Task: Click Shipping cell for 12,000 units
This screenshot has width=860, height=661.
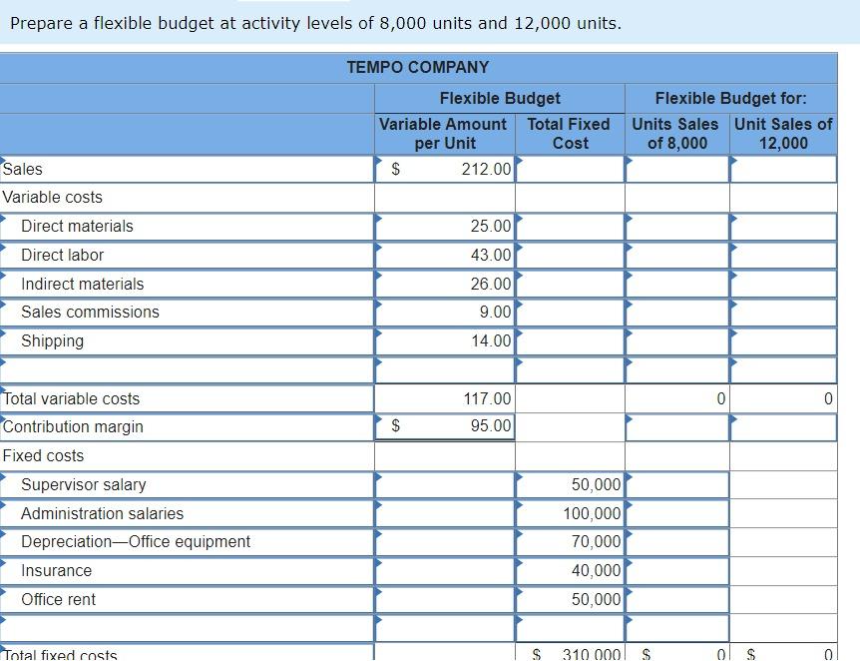Action: click(783, 340)
